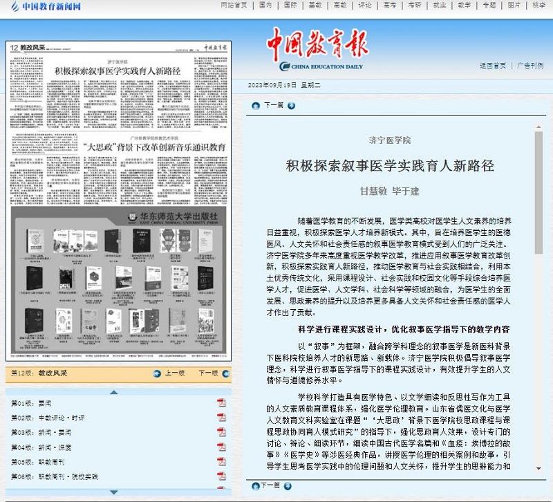Open 第06版 职教周刊·院校实践 page entry
Image resolution: width=553 pixels, height=502 pixels.
[x=55, y=476]
